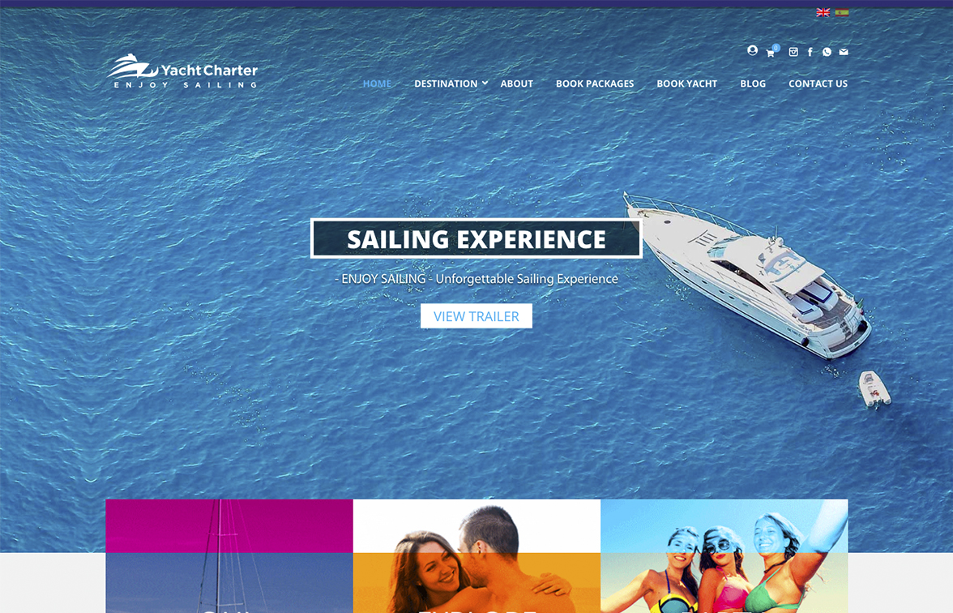Viewport: 953px width, 613px height.
Task: Open the user account icon
Action: pyautogui.click(x=752, y=50)
